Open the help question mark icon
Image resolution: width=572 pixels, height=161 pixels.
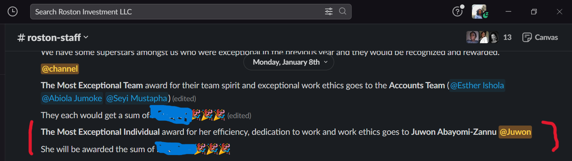[x=457, y=12]
